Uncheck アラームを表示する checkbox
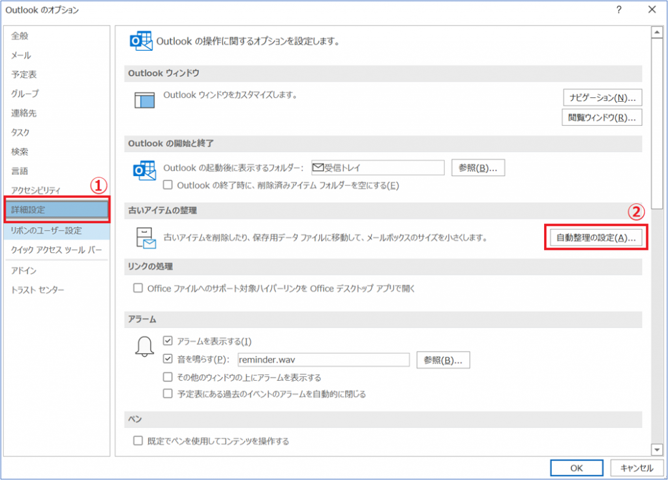The width and height of the screenshot is (668, 480). 168,340
